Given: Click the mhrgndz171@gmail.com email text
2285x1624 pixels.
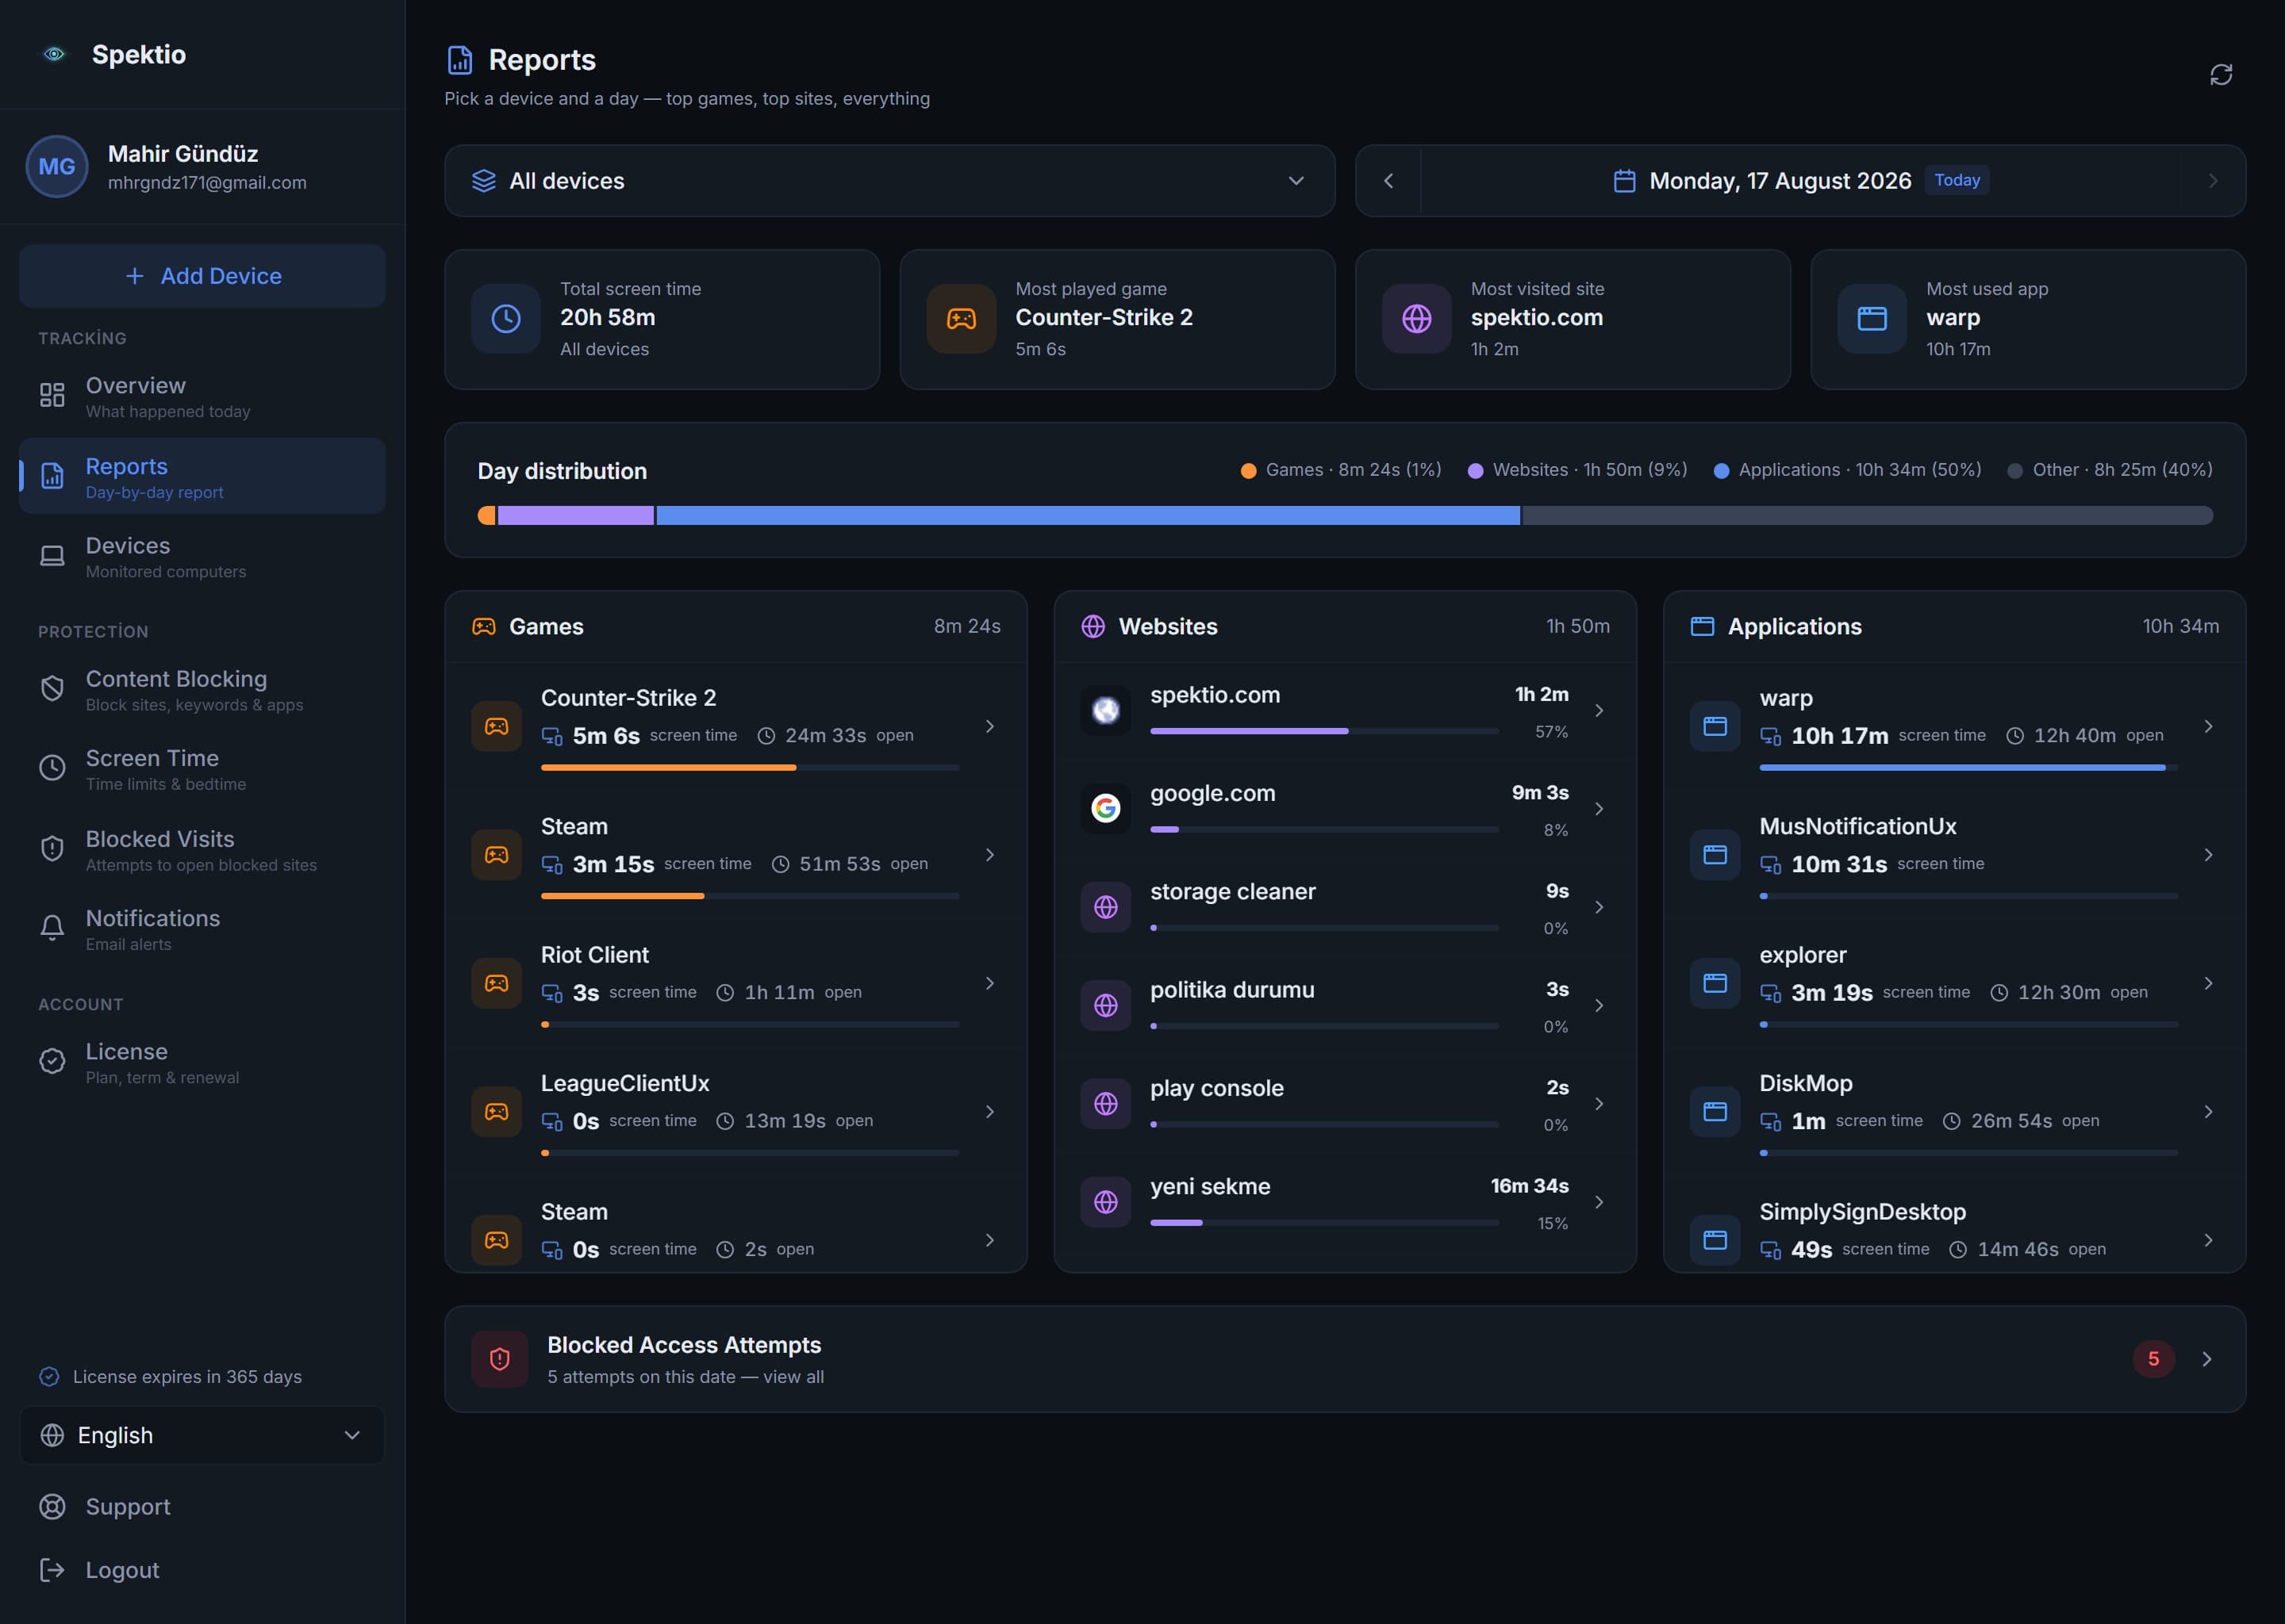Looking at the screenshot, I should pyautogui.click(x=207, y=183).
